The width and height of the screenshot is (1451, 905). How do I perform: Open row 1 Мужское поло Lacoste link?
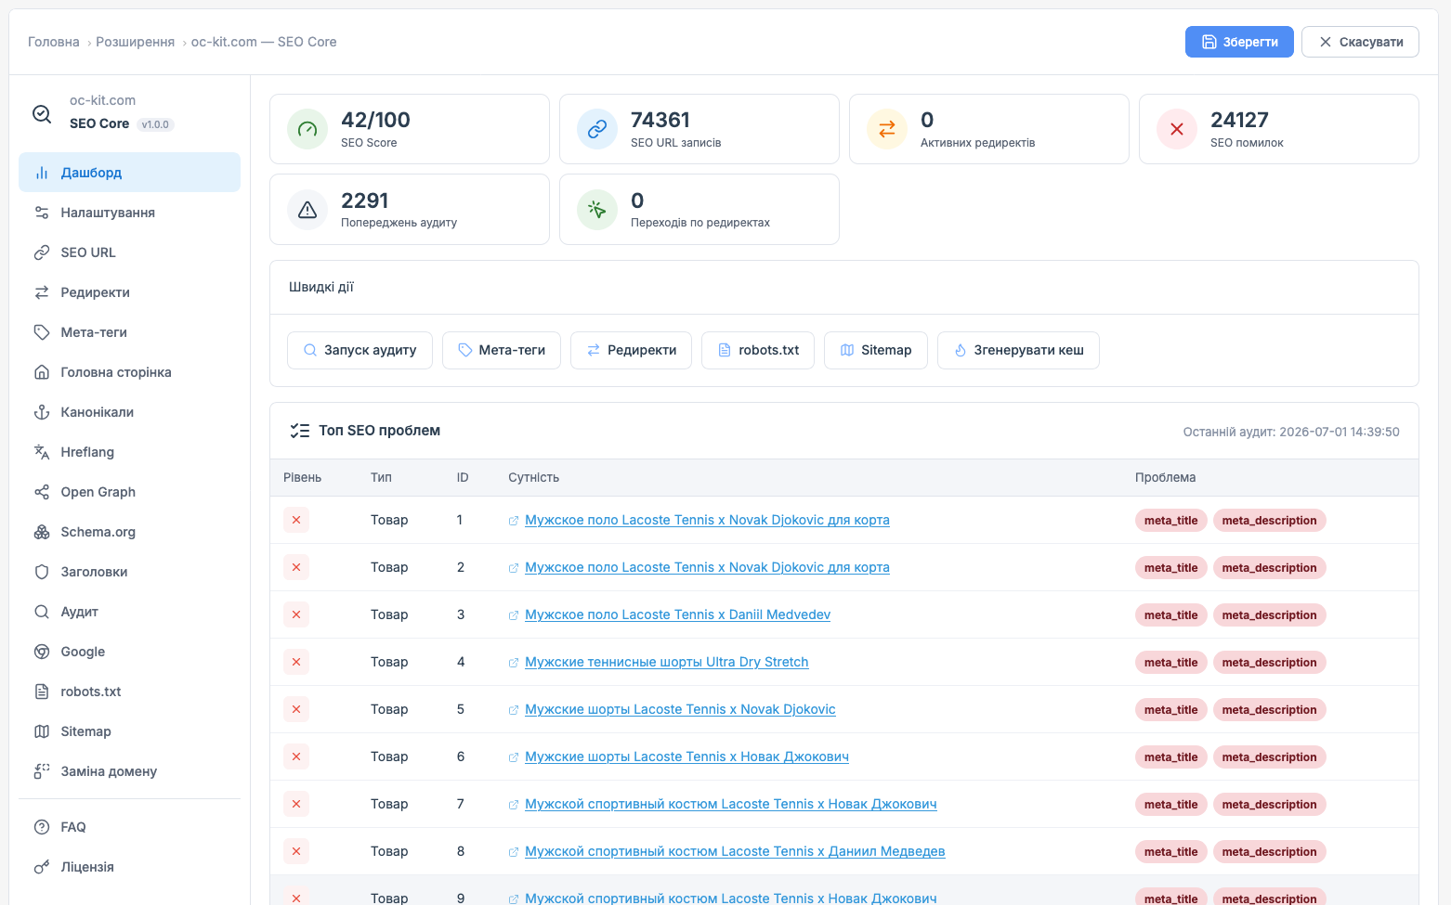pos(707,520)
